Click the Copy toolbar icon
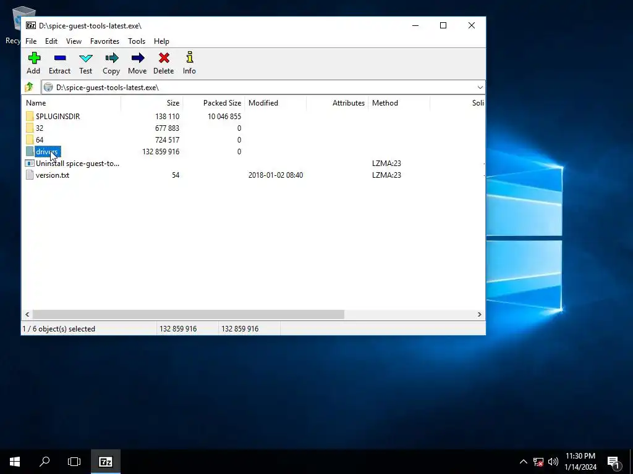Screen dimensions: 633x474 pos(111,58)
